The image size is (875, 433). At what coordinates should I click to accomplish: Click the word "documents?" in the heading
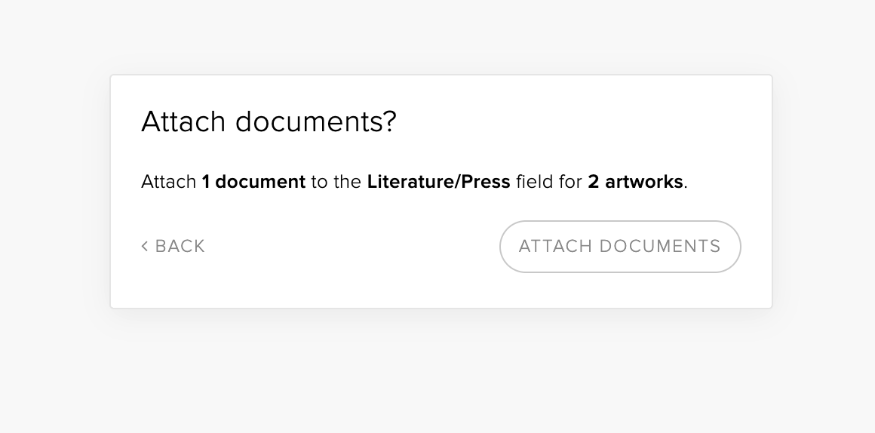click(315, 121)
